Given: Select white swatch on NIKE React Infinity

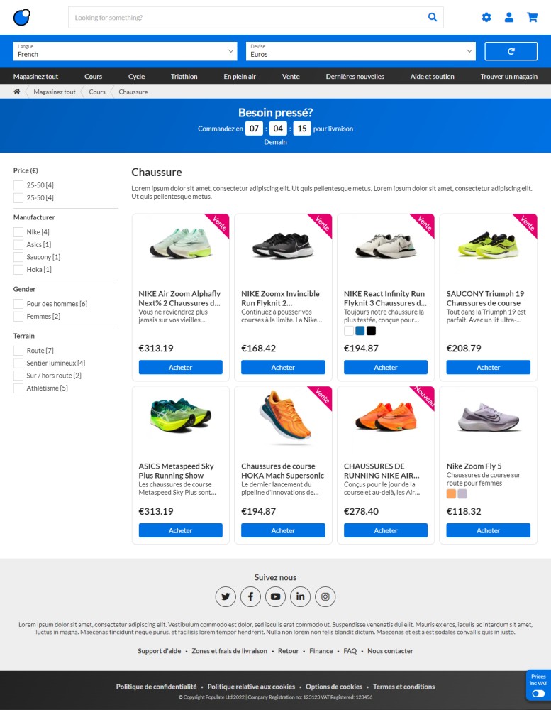Looking at the screenshot, I should click(349, 331).
